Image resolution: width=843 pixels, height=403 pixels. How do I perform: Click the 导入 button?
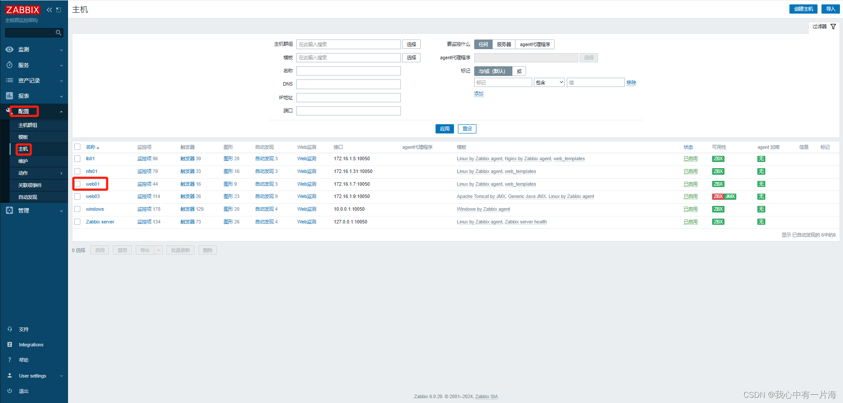pyautogui.click(x=831, y=9)
